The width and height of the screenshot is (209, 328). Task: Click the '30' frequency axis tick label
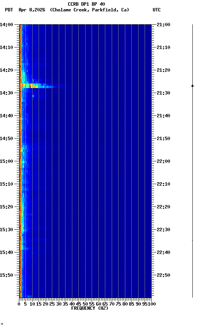click(x=59, y=304)
